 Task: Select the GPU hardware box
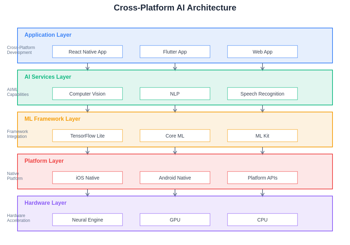[x=175, y=220]
